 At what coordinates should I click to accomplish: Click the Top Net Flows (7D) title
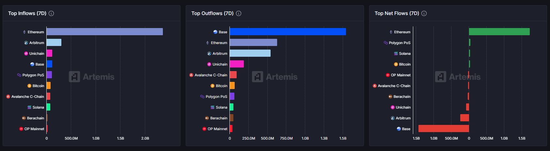pyautogui.click(x=397, y=13)
